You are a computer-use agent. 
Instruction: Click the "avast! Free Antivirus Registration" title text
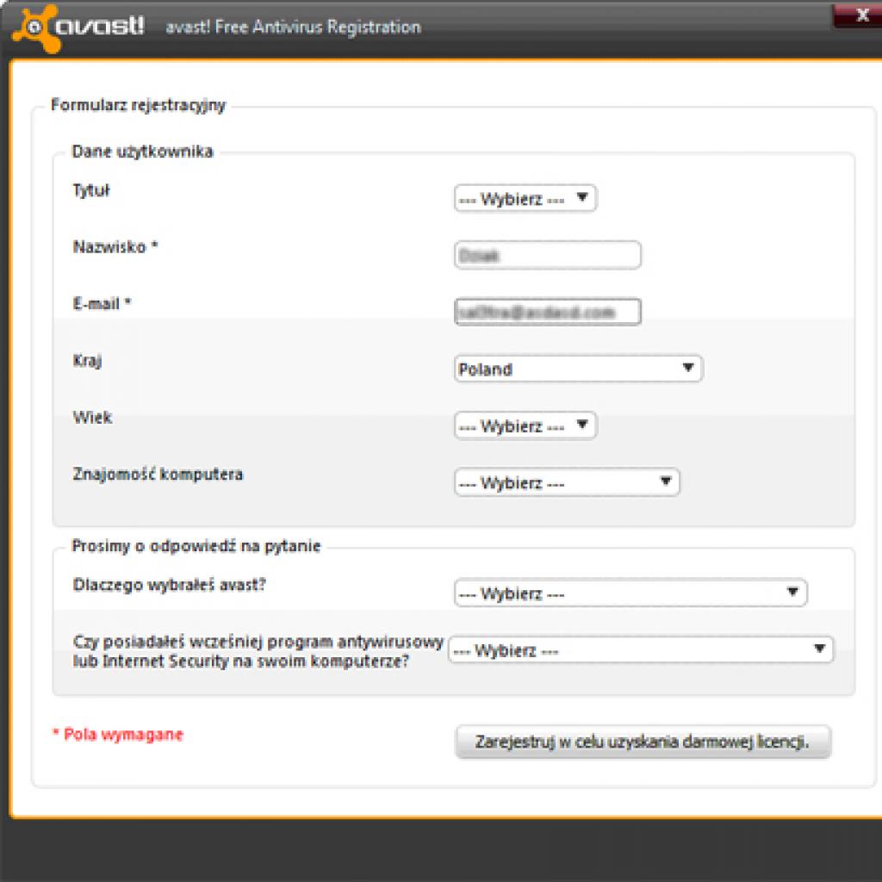click(293, 27)
